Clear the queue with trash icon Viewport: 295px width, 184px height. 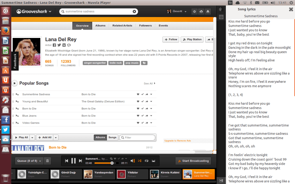point(48,161)
